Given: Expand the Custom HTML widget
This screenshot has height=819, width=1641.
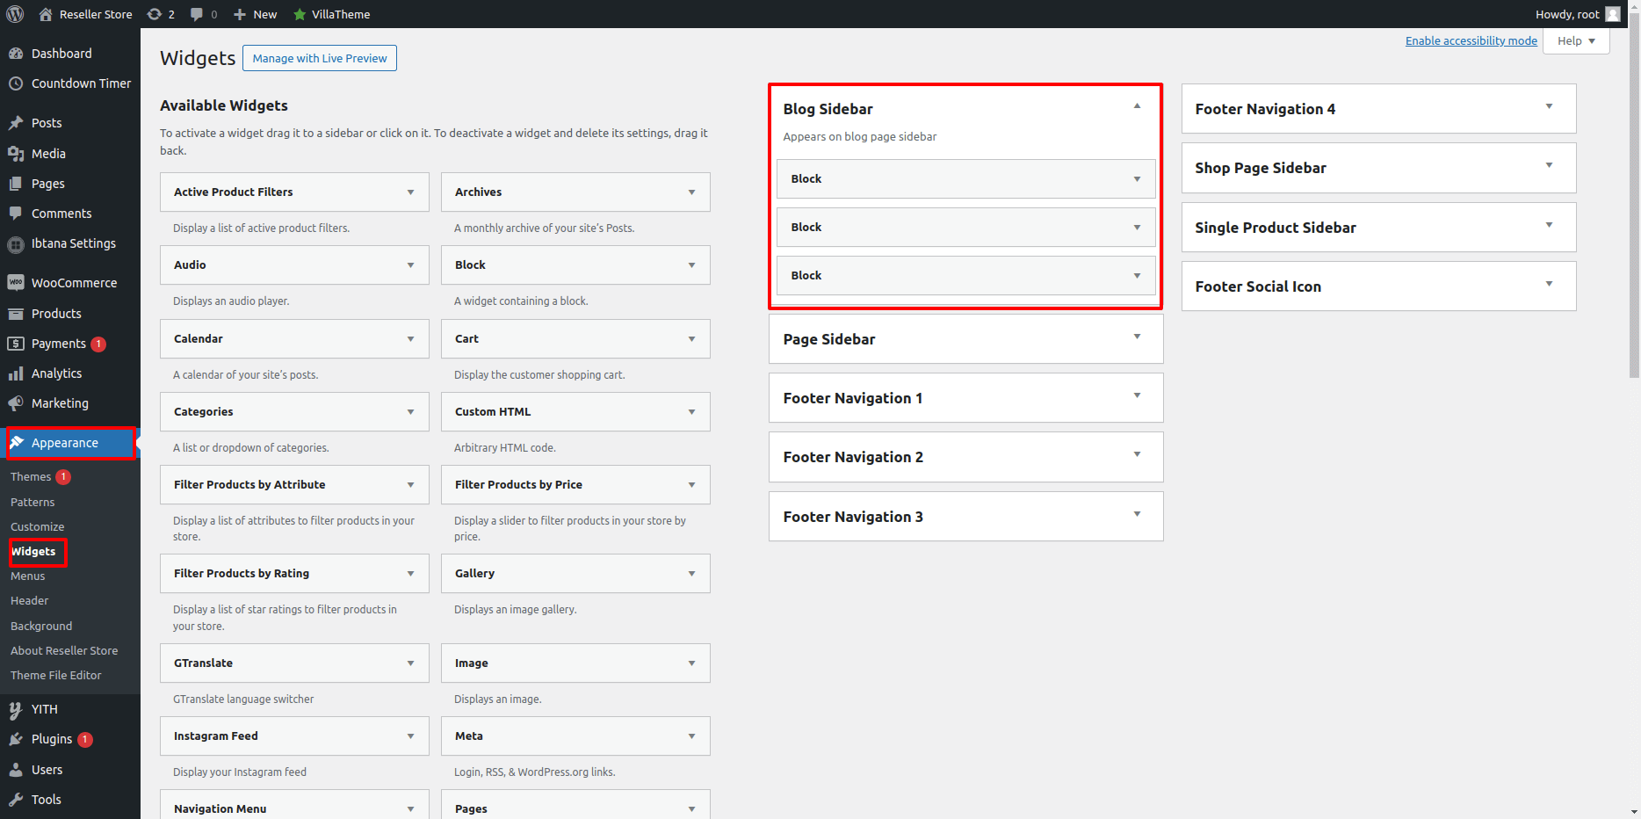Looking at the screenshot, I should pyautogui.click(x=691, y=412).
